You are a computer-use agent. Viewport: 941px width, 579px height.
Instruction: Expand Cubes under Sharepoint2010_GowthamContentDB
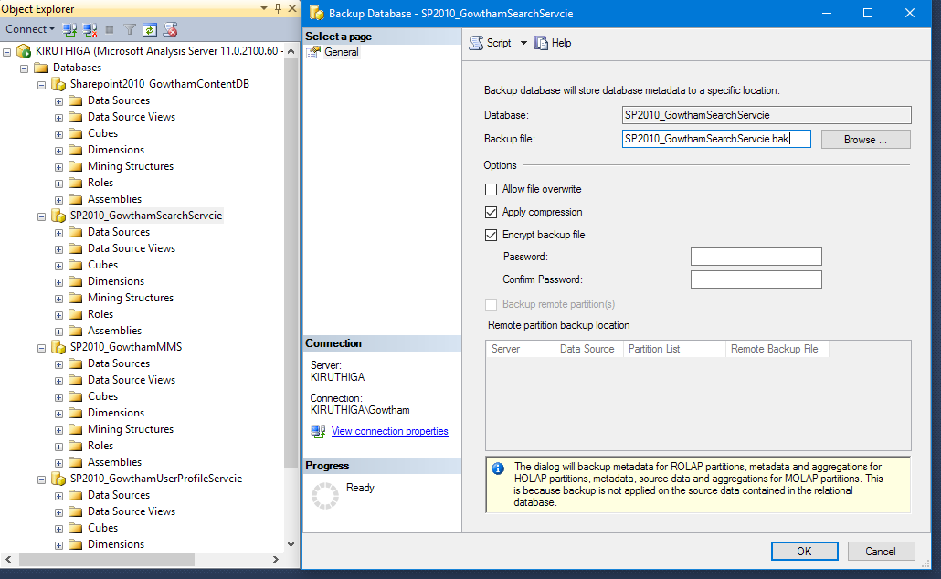58,134
